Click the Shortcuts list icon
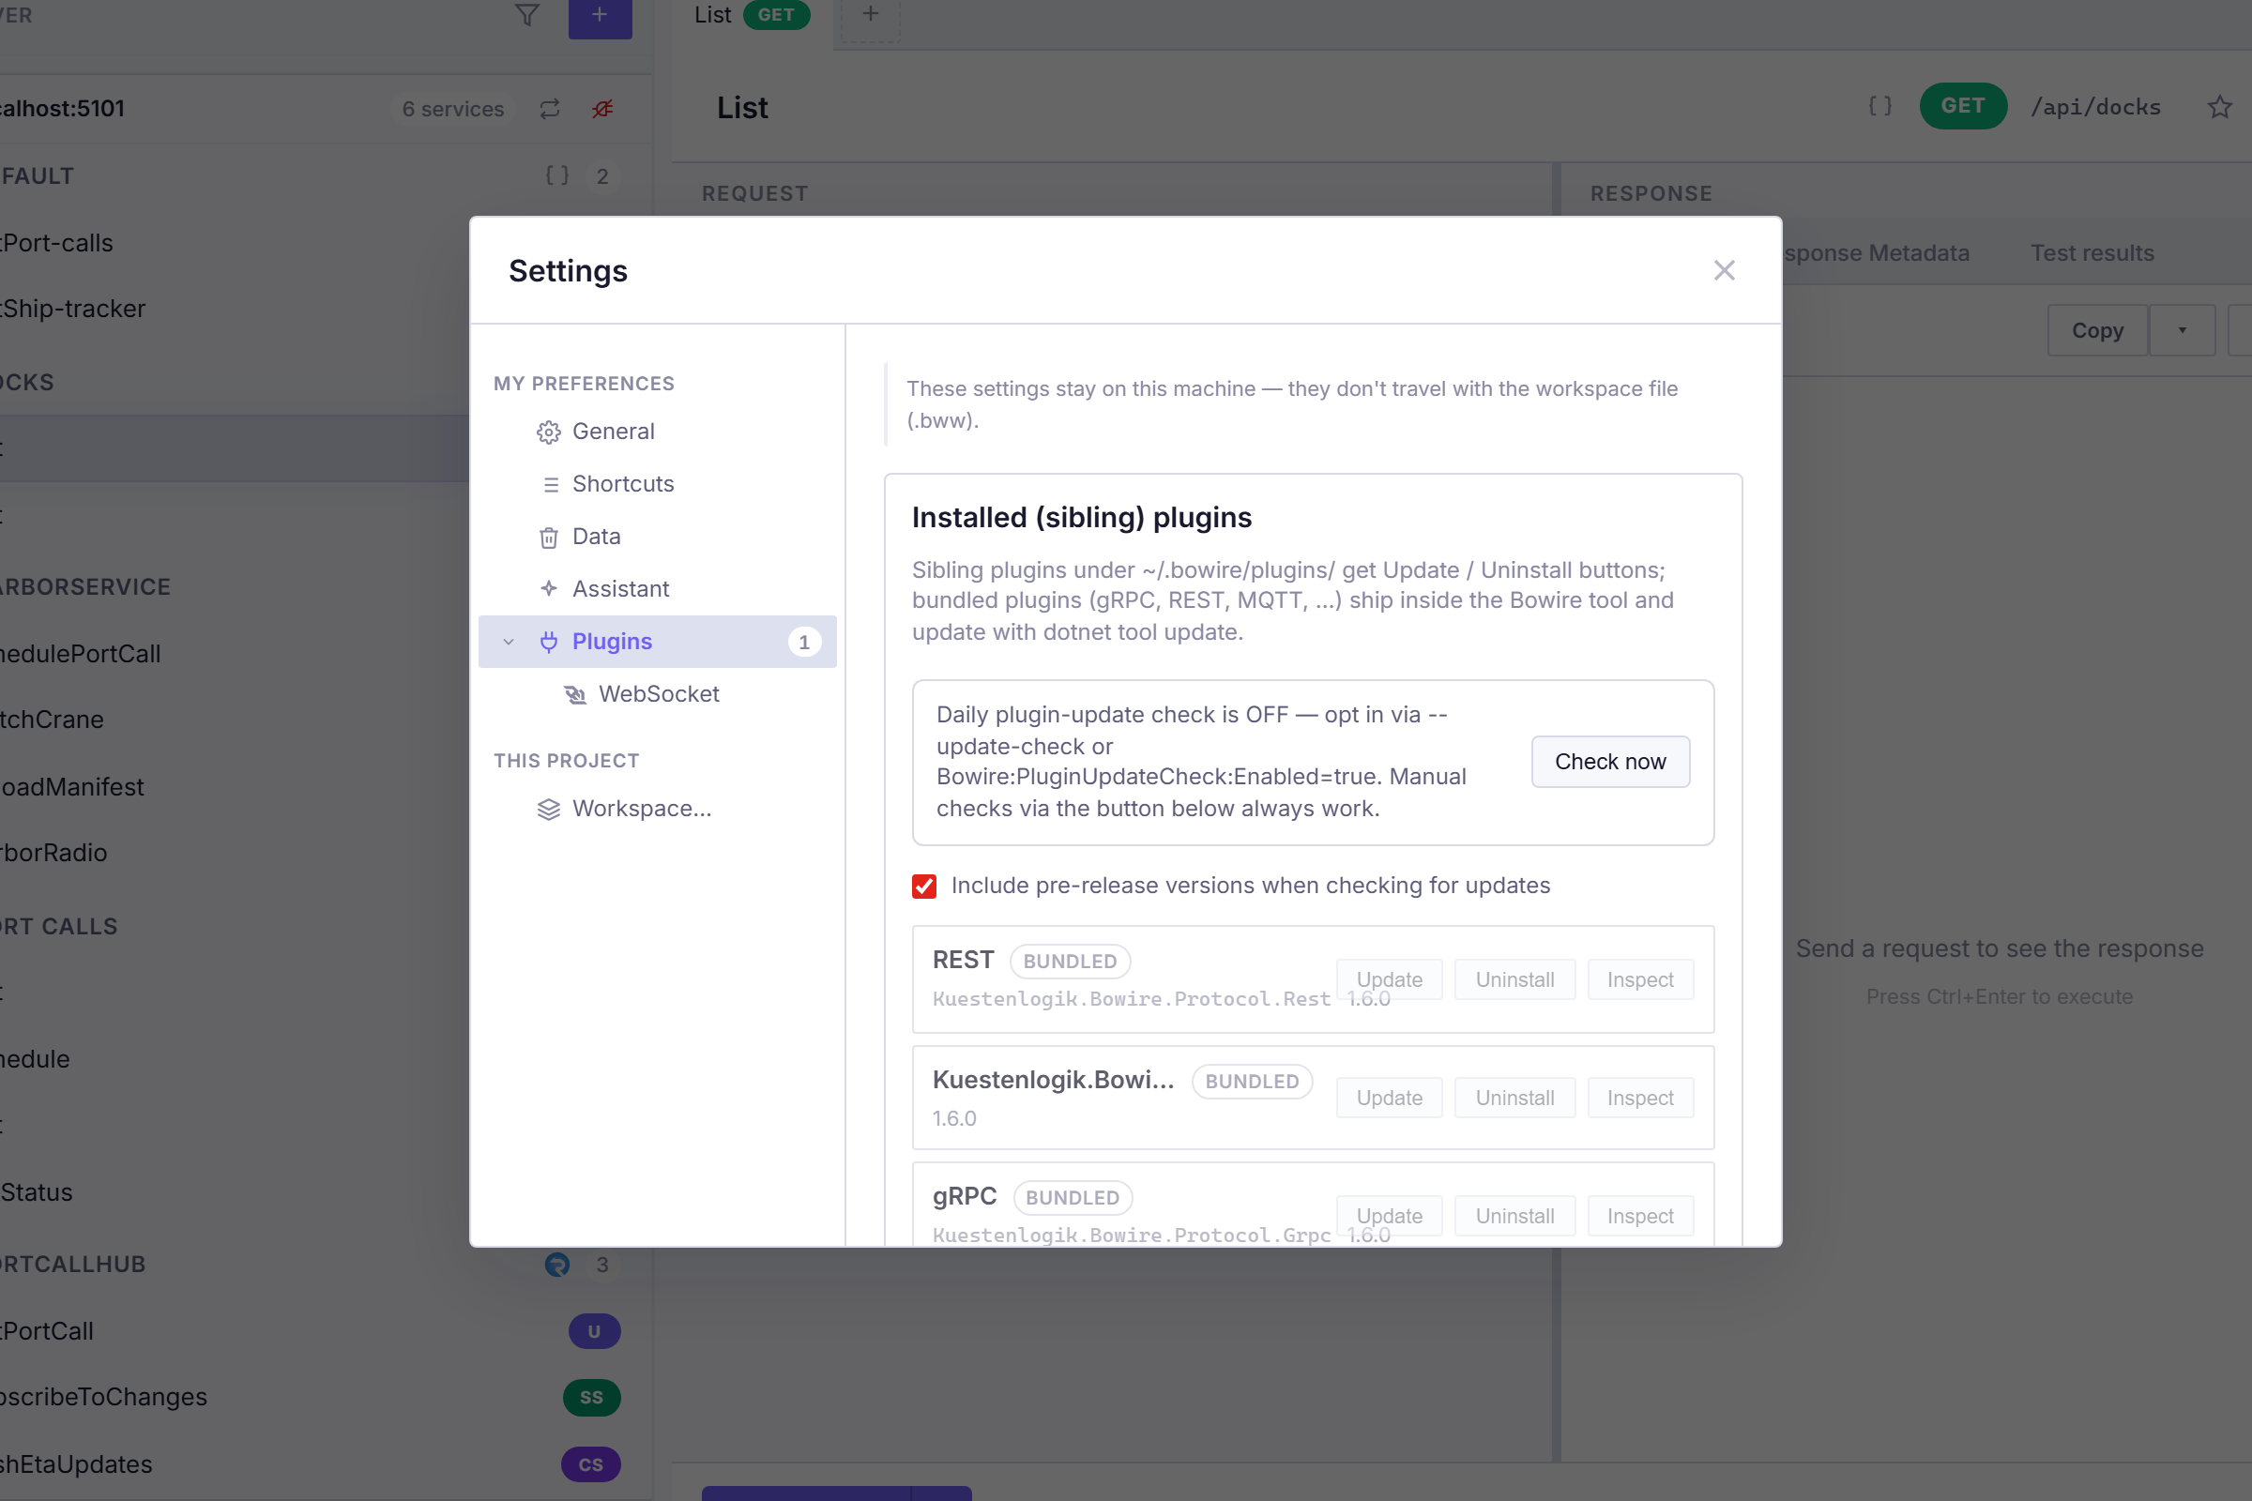2252x1501 pixels. [x=551, y=485]
